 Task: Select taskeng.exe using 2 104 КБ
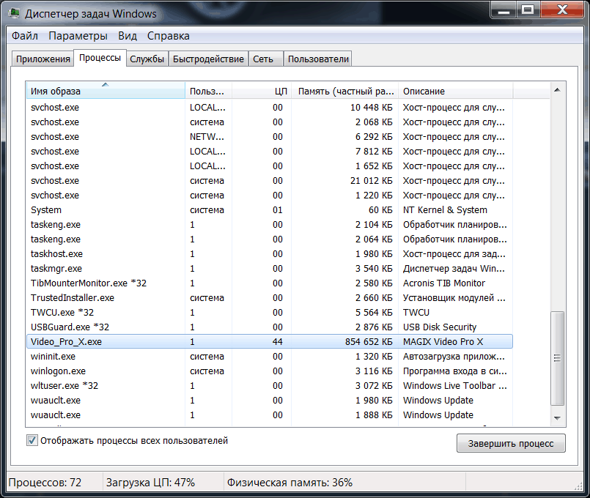[x=270, y=224]
